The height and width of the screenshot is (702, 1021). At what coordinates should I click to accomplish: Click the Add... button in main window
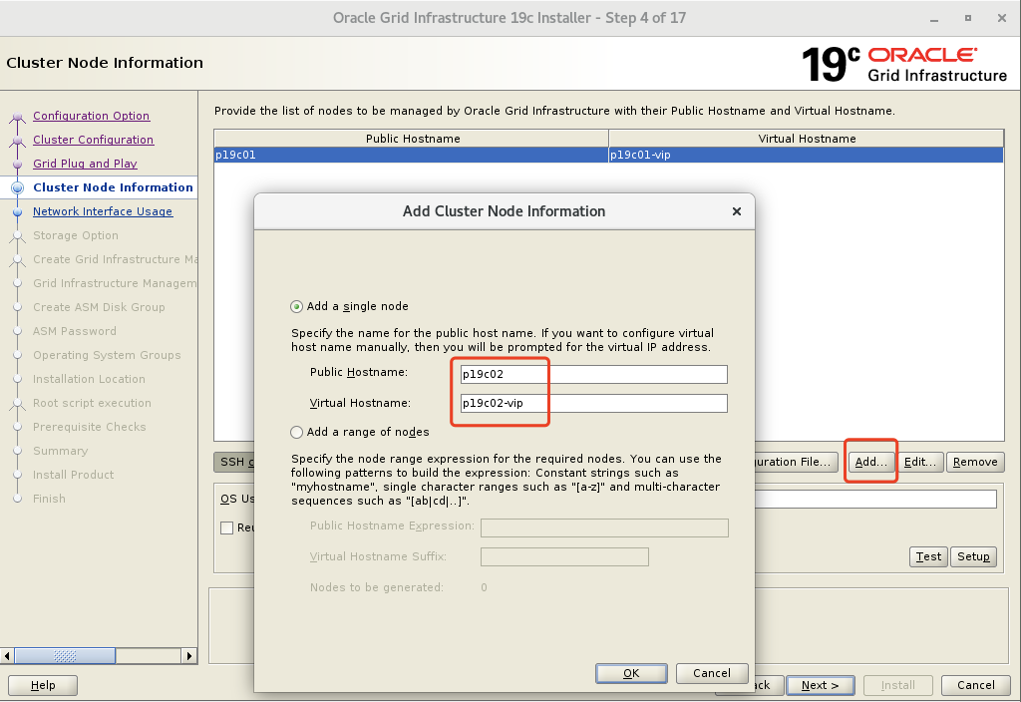point(870,462)
